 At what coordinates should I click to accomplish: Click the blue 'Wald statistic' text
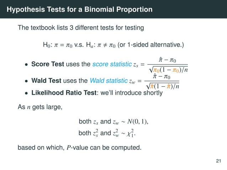point(109,81)
